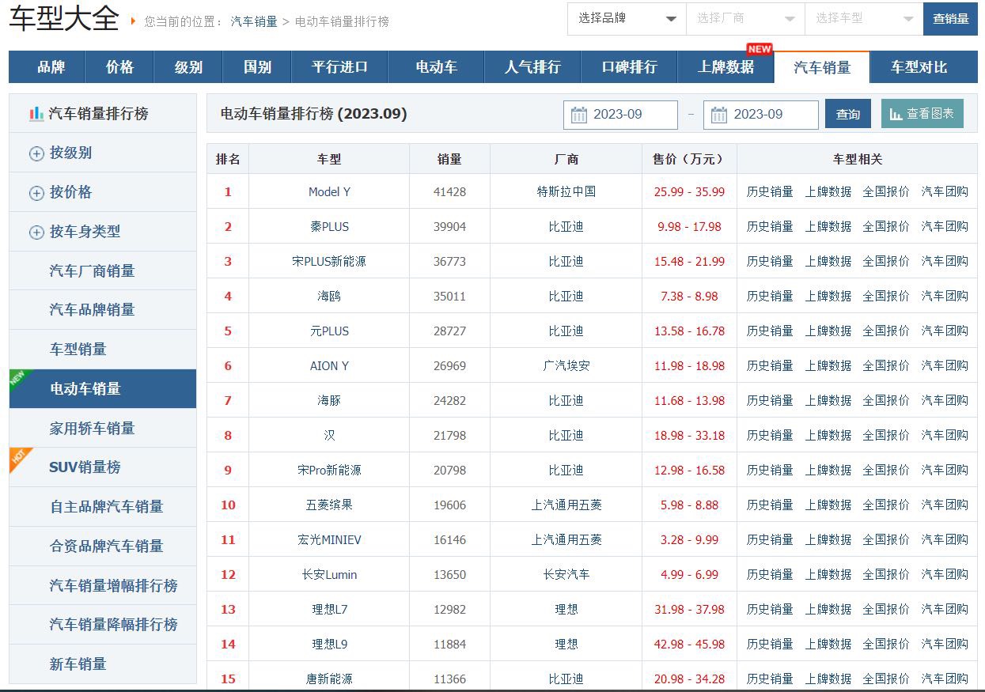Viewport: 985px width, 692px height.
Task: Expand the 按车身类型 plus icon
Action: [36, 233]
